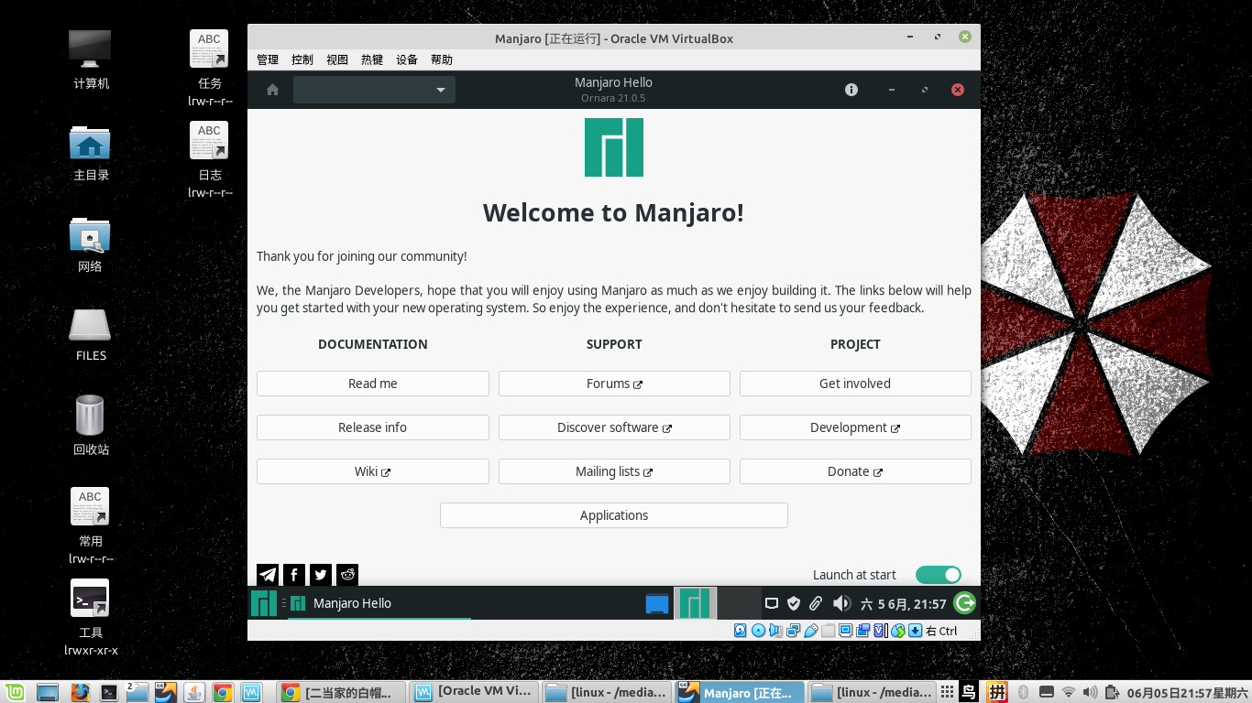
Task: Open the 回收站 trash desktop icon
Action: (91, 426)
